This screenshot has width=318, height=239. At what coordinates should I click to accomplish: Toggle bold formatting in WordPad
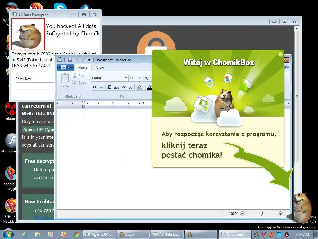pyautogui.click(x=94, y=87)
